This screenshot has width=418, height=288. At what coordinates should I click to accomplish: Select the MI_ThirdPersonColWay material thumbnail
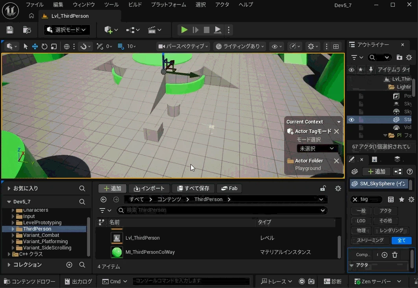[117, 252]
